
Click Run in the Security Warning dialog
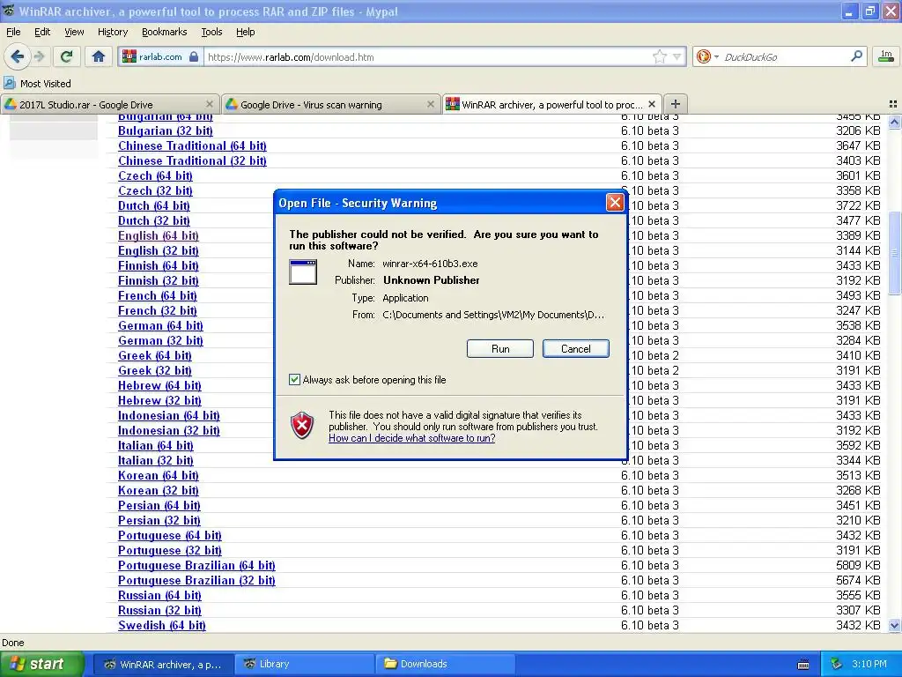pos(500,349)
